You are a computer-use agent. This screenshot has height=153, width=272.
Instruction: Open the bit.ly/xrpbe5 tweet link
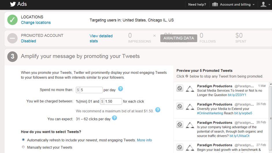tap(243, 113)
